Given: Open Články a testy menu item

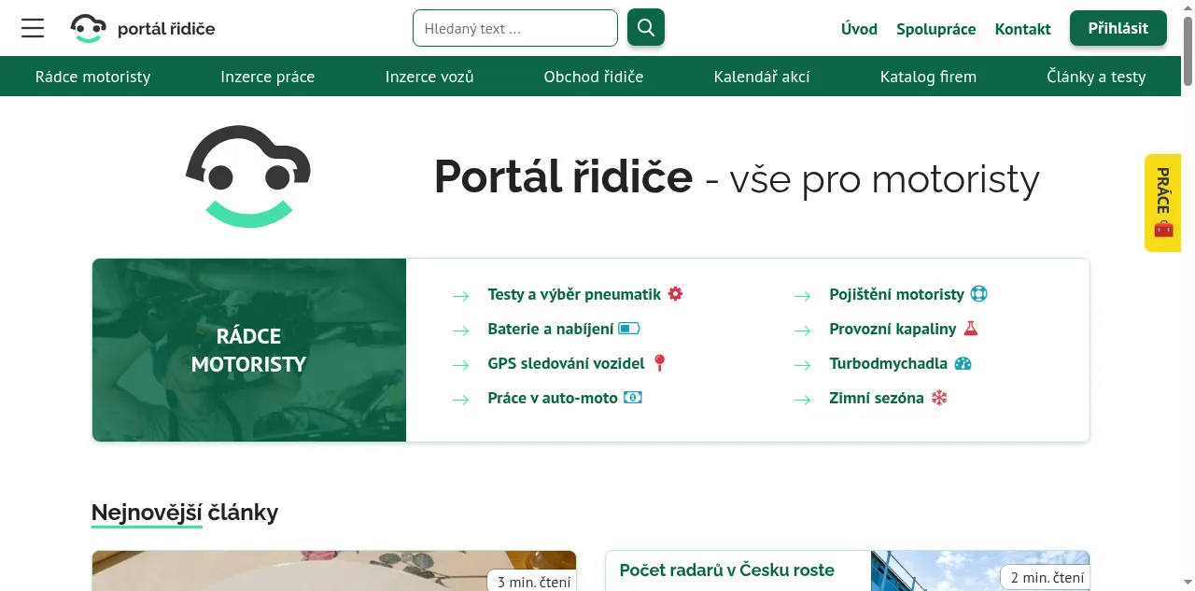Looking at the screenshot, I should click(x=1096, y=77).
